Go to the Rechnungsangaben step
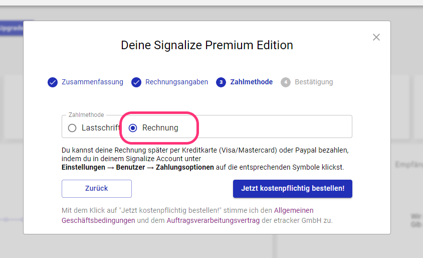This screenshot has width=423, height=258. pyautogui.click(x=177, y=82)
